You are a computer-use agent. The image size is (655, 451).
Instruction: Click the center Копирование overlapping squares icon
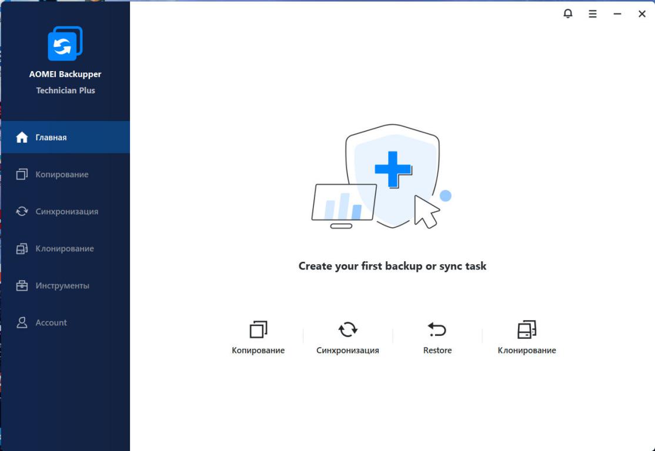click(258, 329)
